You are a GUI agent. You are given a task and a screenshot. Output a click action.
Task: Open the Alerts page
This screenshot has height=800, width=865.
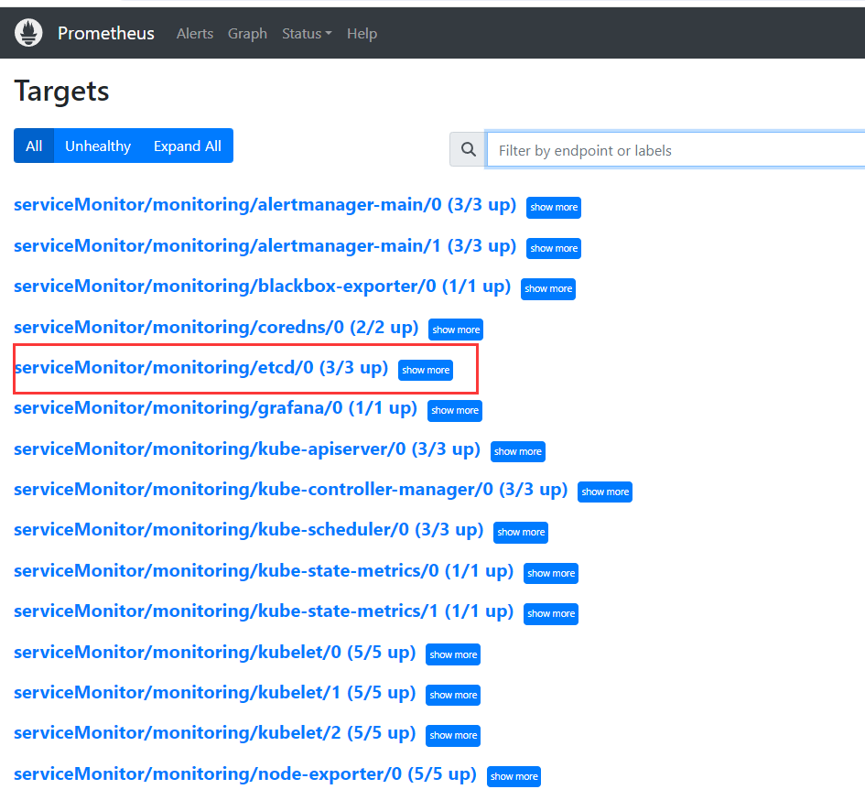[195, 34]
